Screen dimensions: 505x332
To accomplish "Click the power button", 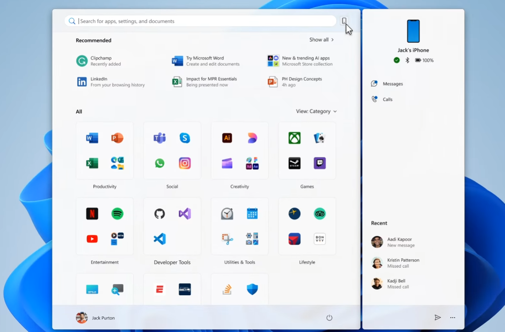I will pyautogui.click(x=329, y=318).
